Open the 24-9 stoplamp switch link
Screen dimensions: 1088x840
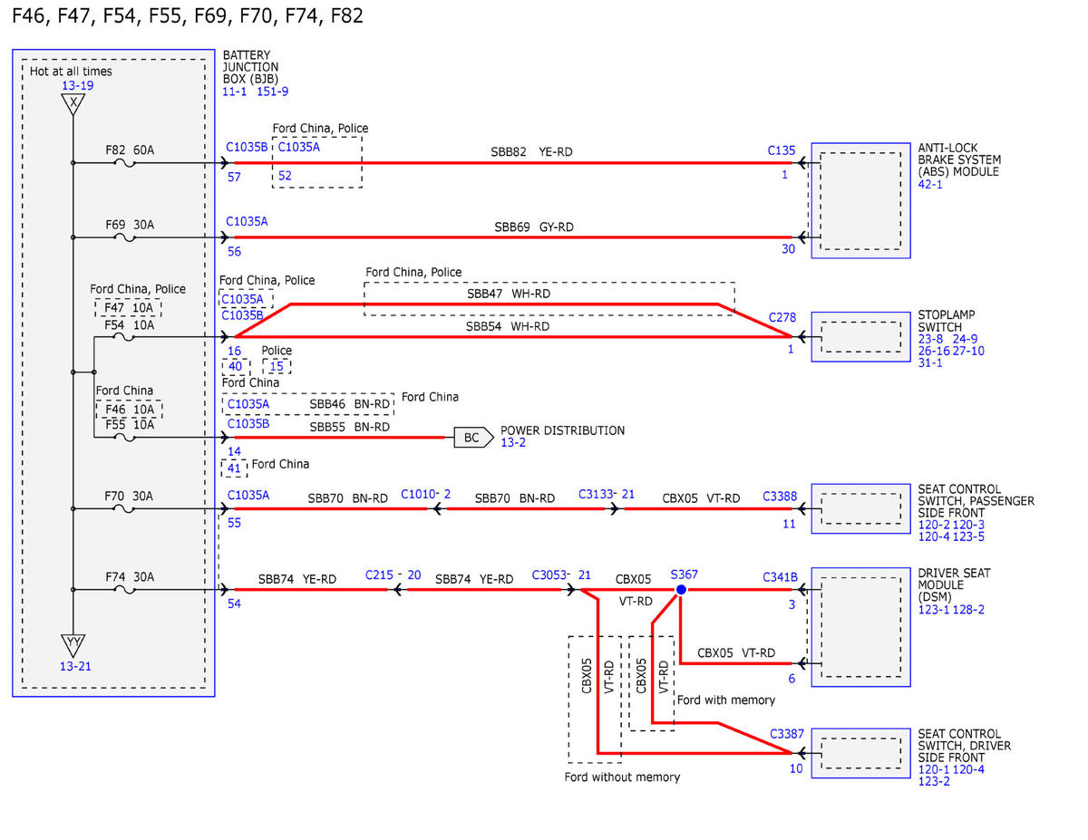[x=964, y=339]
